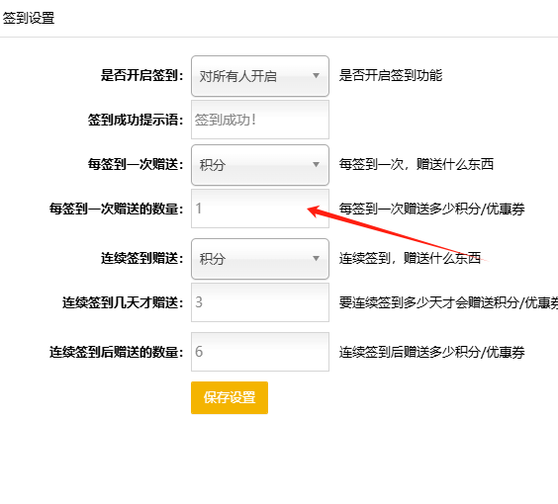This screenshot has width=558, height=504.
Task: Click the 每签到一次赠送的数量 label
Action: coord(117,209)
